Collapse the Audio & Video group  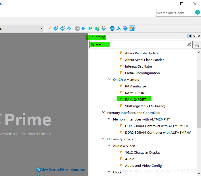[x=109, y=145]
